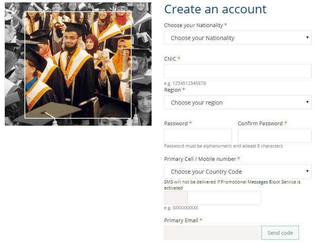318x242 pixels.
Task: Click the Primary Cell / Mobile number label
Action: [x=200, y=159]
